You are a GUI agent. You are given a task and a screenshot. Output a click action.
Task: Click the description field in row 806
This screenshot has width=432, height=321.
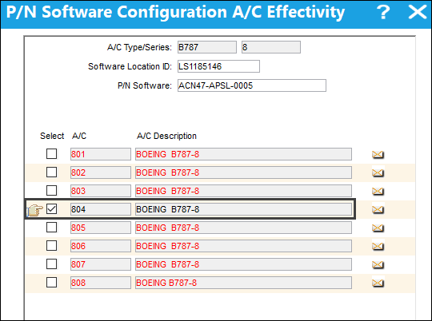pyautogui.click(x=243, y=246)
